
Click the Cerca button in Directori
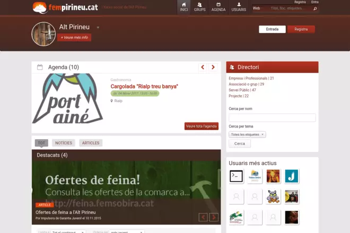240,144
